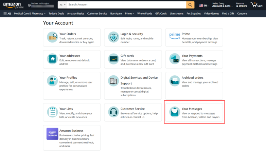Viewport: 266px width, 155px height.
Task: Click the search magnifier button
Action: point(190,5)
